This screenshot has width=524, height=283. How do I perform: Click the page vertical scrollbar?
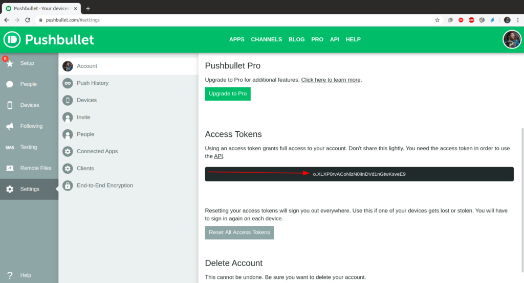tap(522, 200)
